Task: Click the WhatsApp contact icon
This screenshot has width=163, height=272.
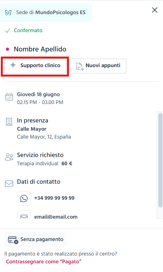Action: tap(24, 199)
